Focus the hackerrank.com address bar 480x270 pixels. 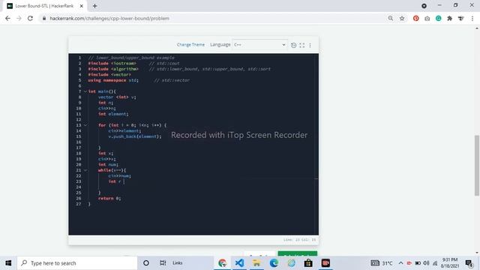point(214,18)
